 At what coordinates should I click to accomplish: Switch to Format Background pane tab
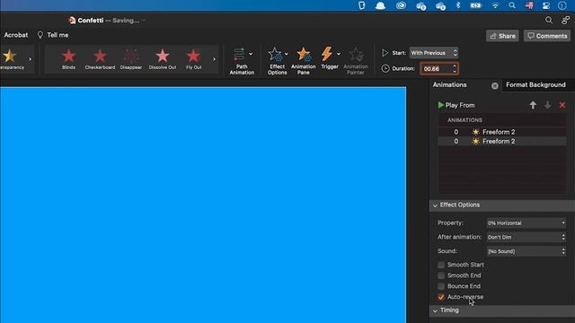tap(535, 85)
